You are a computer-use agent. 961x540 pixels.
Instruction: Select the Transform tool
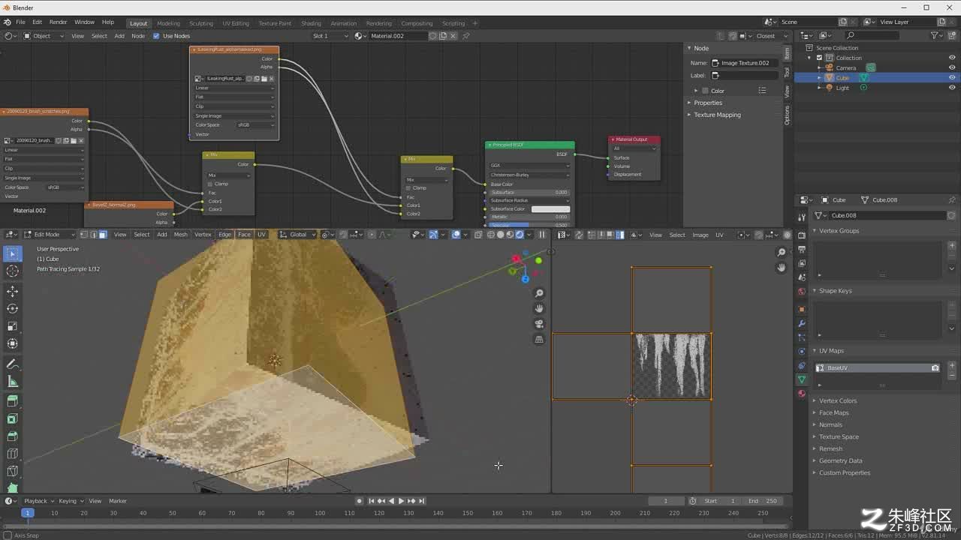pos(12,343)
